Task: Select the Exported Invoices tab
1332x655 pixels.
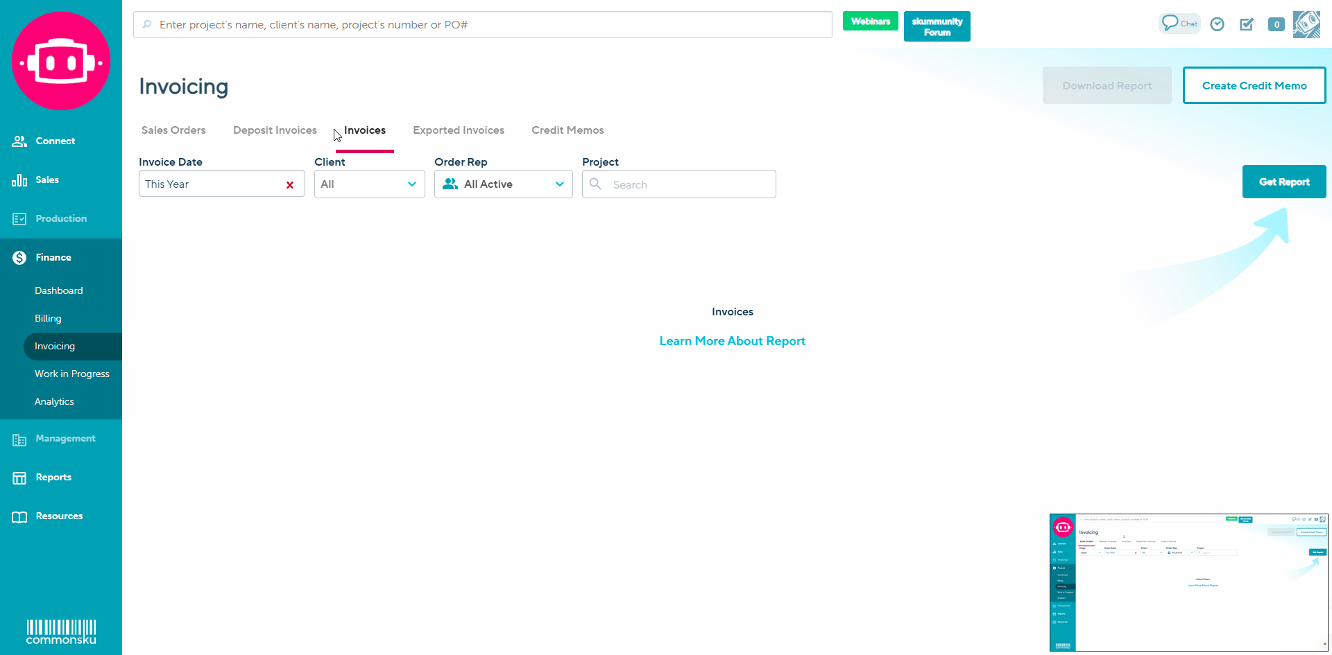Action: click(x=459, y=130)
